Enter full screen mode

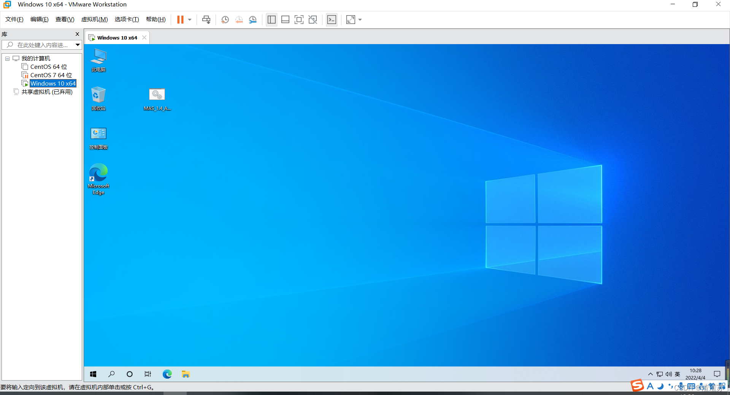coord(299,20)
